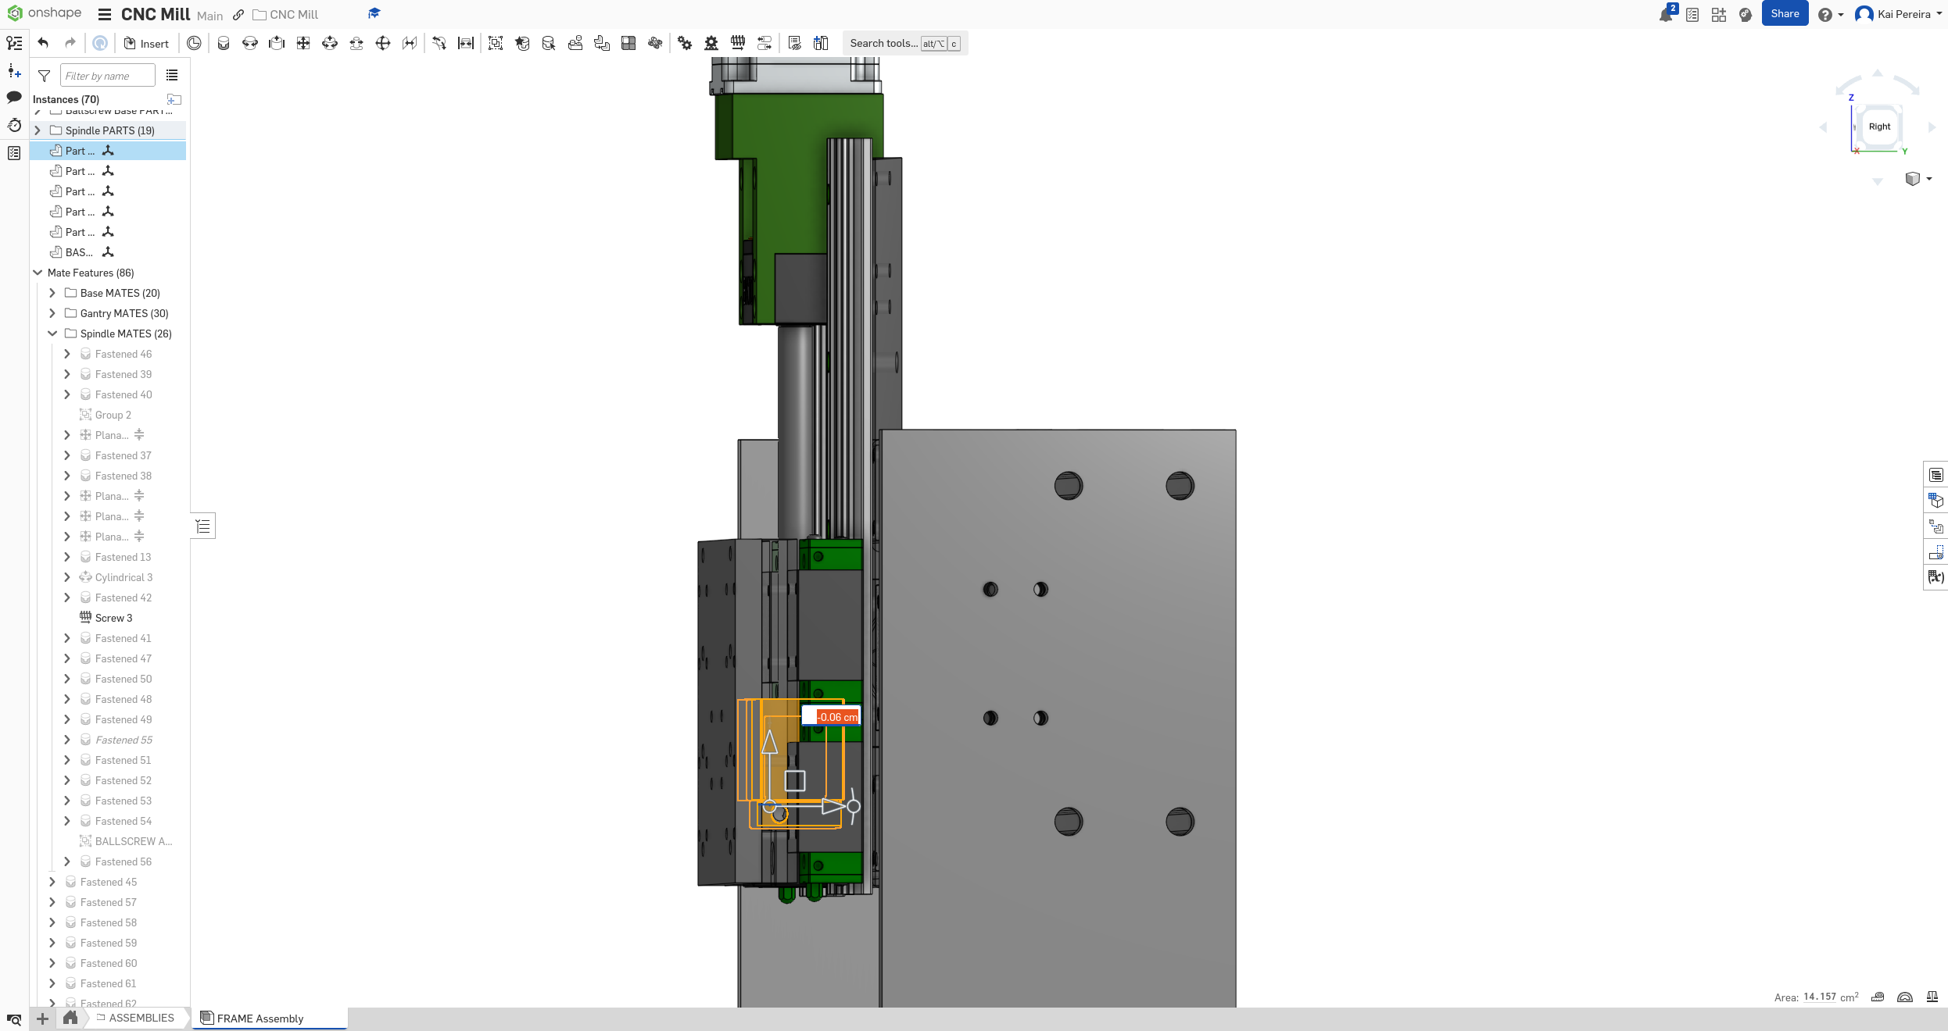Switch to the FRAME Assembly tab
This screenshot has width=1948, height=1031.
pos(258,1019)
